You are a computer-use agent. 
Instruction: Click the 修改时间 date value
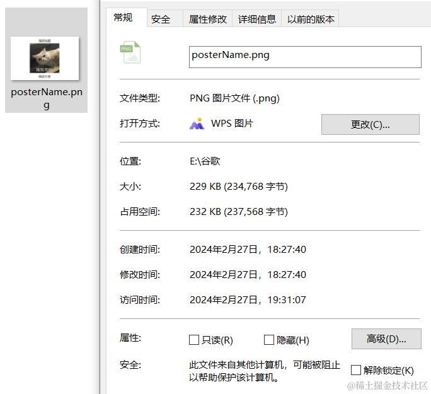tap(248, 274)
